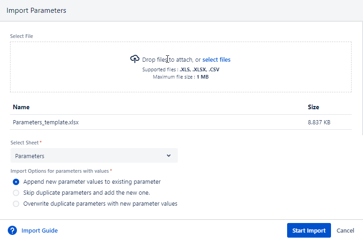Click the "Append new parameter values" label text
This screenshot has width=363, height=239.
(x=92, y=182)
